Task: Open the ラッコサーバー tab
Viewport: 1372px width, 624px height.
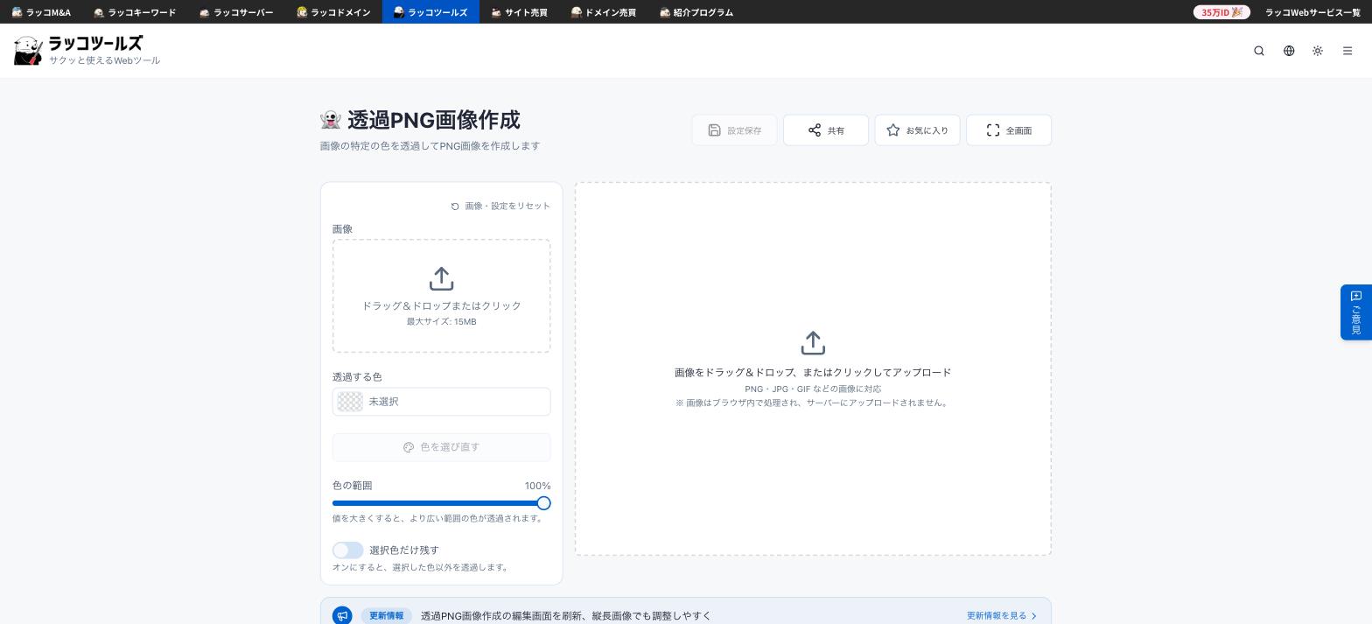Action: pyautogui.click(x=236, y=12)
